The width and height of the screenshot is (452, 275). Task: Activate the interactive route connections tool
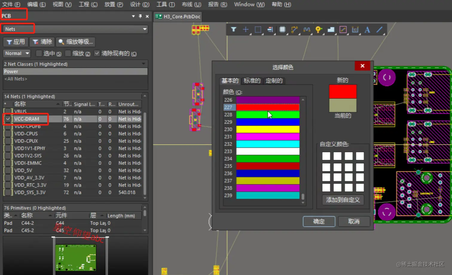(x=294, y=29)
